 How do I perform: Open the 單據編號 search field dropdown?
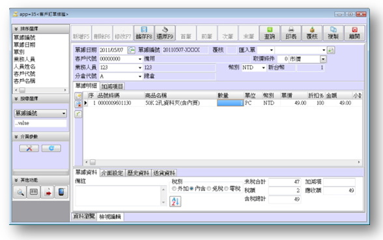point(64,113)
